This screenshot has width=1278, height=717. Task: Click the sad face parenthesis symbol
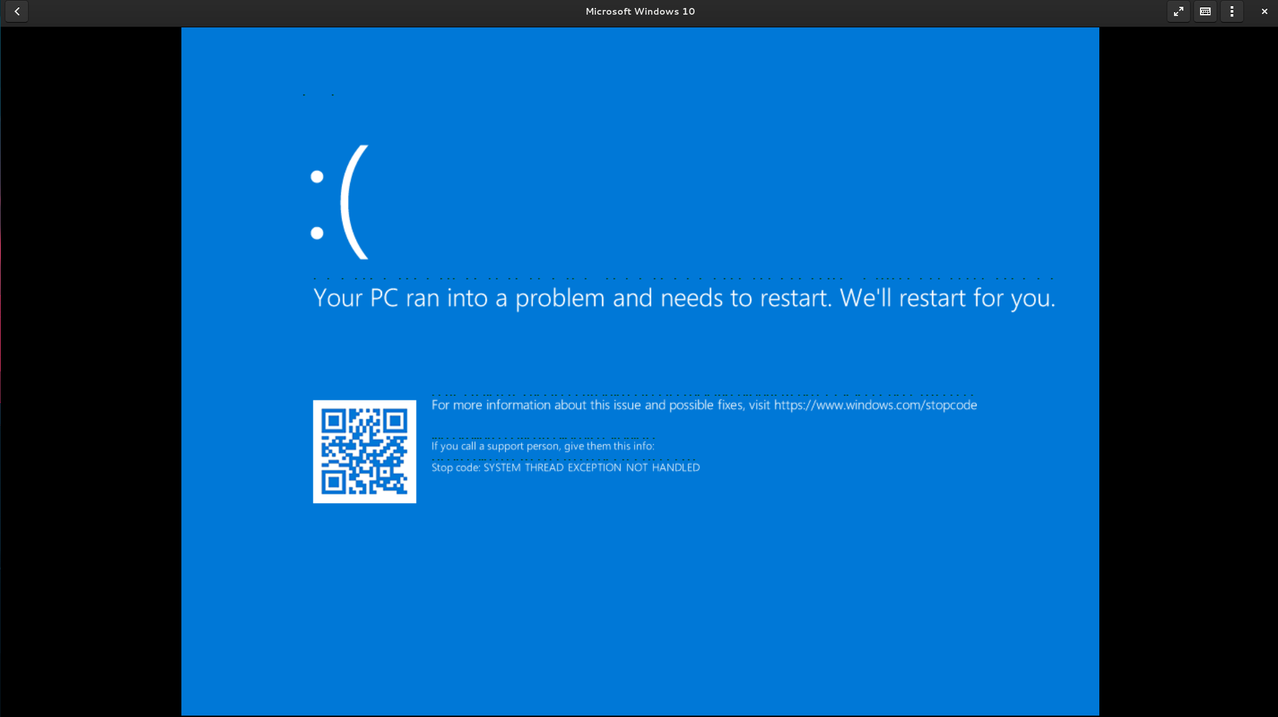click(x=354, y=202)
